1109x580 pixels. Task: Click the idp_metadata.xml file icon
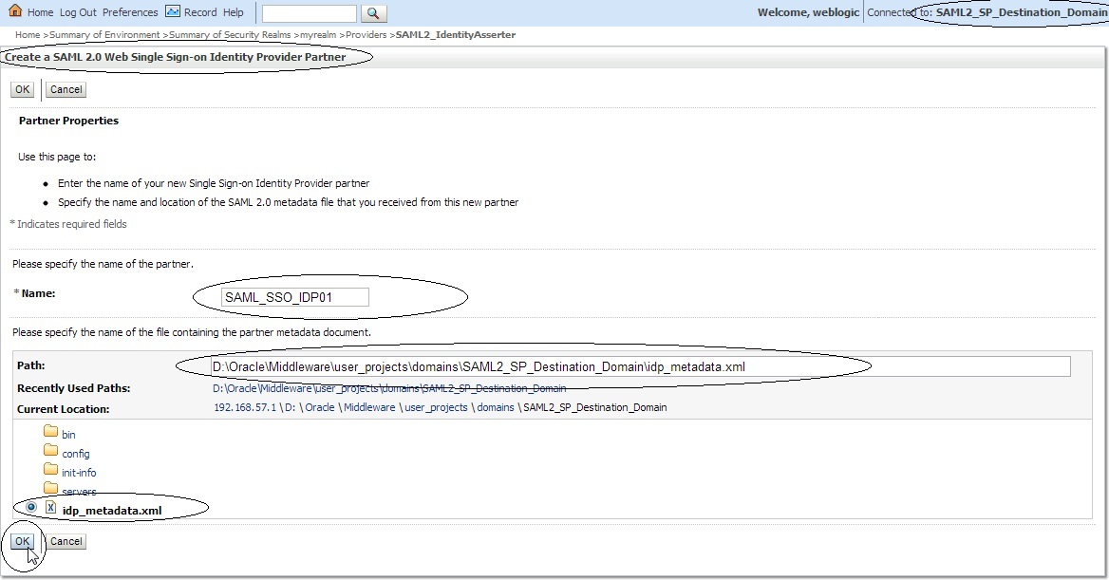(x=51, y=507)
